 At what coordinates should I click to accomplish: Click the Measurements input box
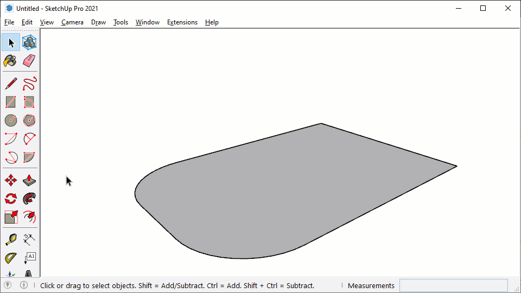(454, 285)
